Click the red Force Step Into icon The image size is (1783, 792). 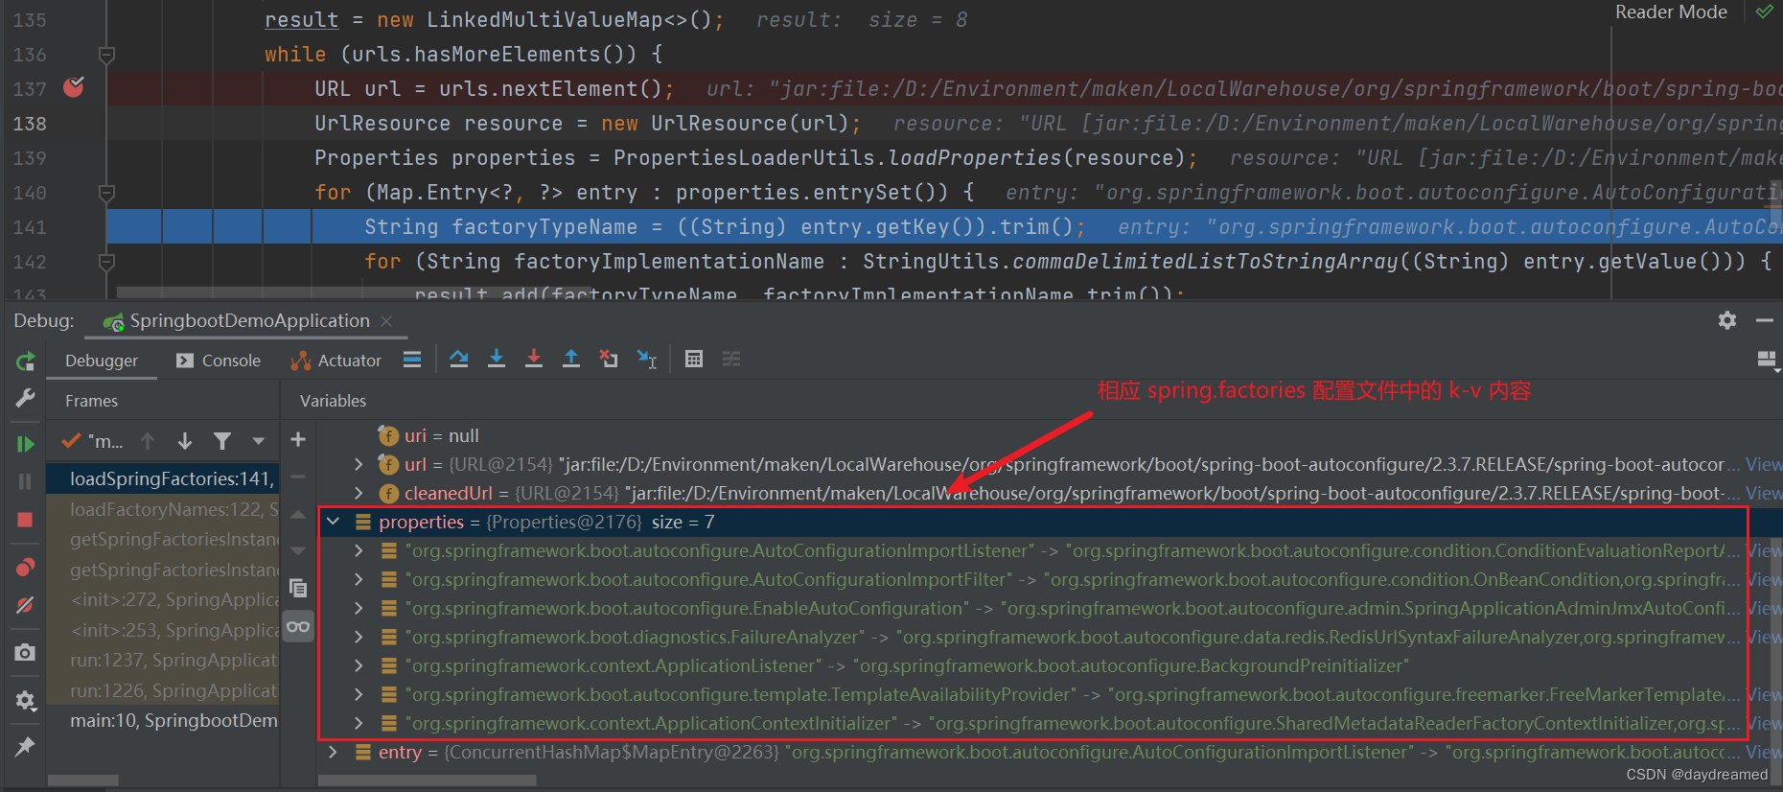[534, 360]
